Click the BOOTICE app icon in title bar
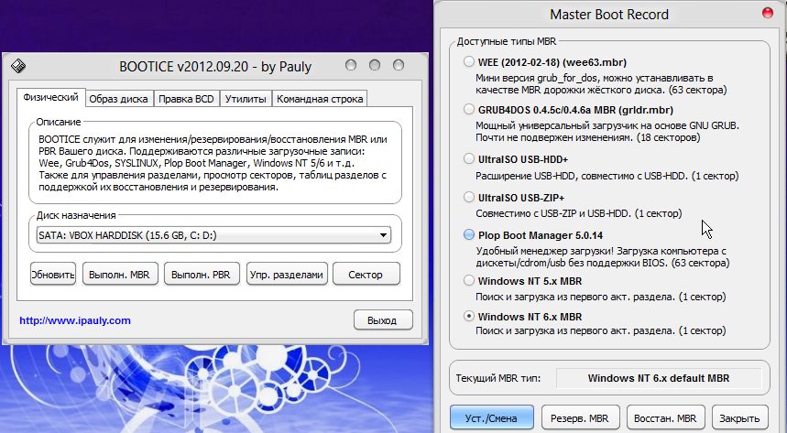 [x=17, y=66]
